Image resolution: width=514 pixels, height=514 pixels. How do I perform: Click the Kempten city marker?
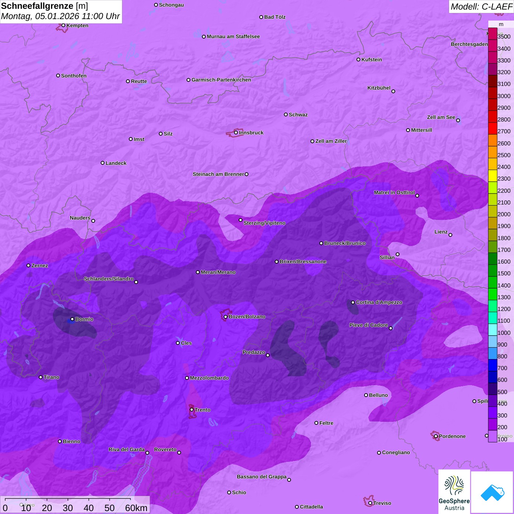(63, 25)
